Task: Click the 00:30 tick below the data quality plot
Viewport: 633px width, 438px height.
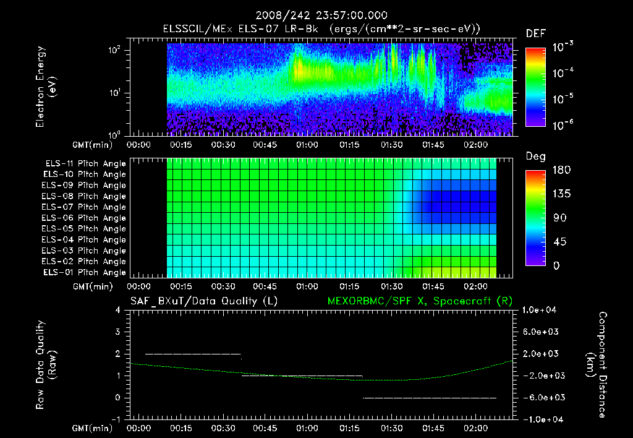Action: click(223, 428)
